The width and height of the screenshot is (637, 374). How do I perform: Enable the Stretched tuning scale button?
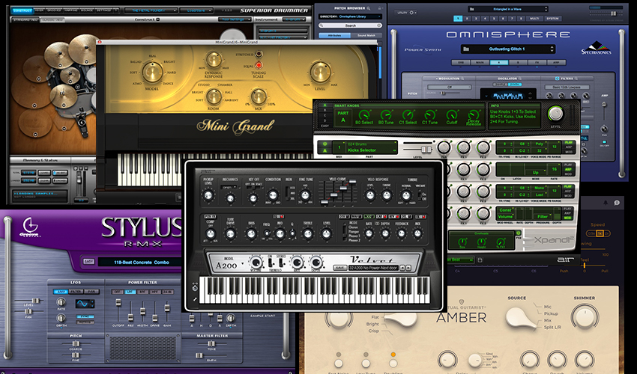point(259,54)
